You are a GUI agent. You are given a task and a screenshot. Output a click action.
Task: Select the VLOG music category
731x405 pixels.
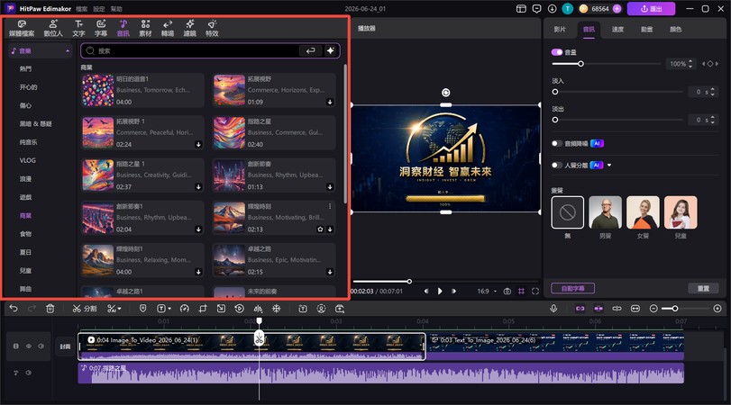[x=28, y=160]
